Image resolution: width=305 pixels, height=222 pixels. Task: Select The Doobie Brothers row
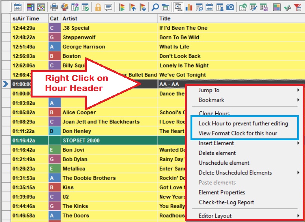[98, 178]
